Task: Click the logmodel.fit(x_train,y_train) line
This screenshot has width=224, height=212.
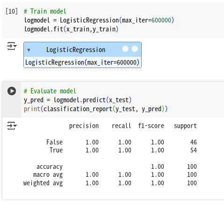Action: 71,29
